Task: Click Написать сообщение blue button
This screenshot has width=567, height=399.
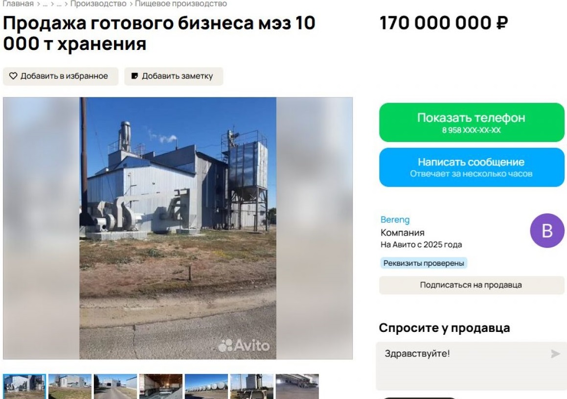Action: [472, 167]
